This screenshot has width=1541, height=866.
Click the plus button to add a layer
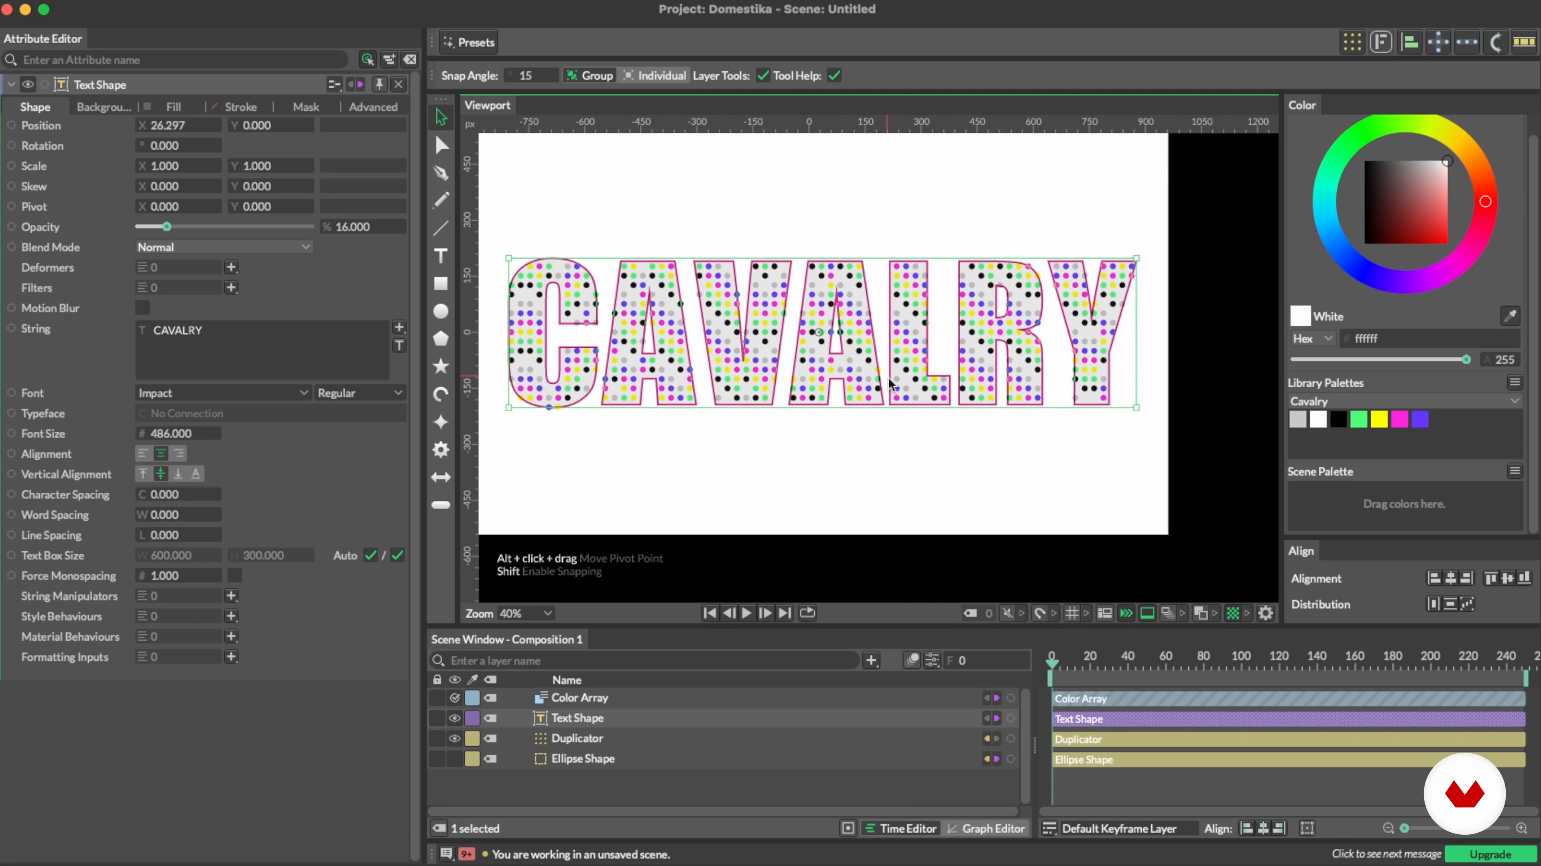pyautogui.click(x=872, y=660)
